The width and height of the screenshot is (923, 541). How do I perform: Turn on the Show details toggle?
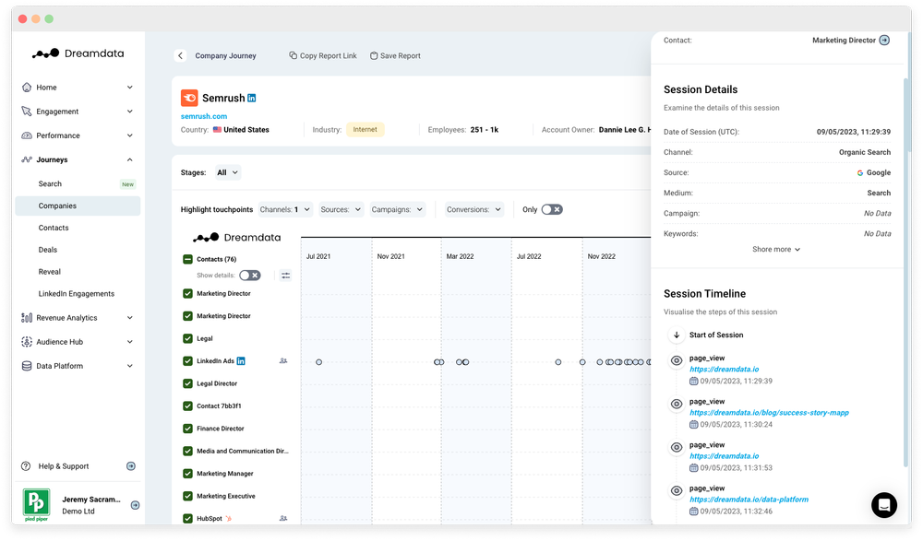click(x=249, y=275)
